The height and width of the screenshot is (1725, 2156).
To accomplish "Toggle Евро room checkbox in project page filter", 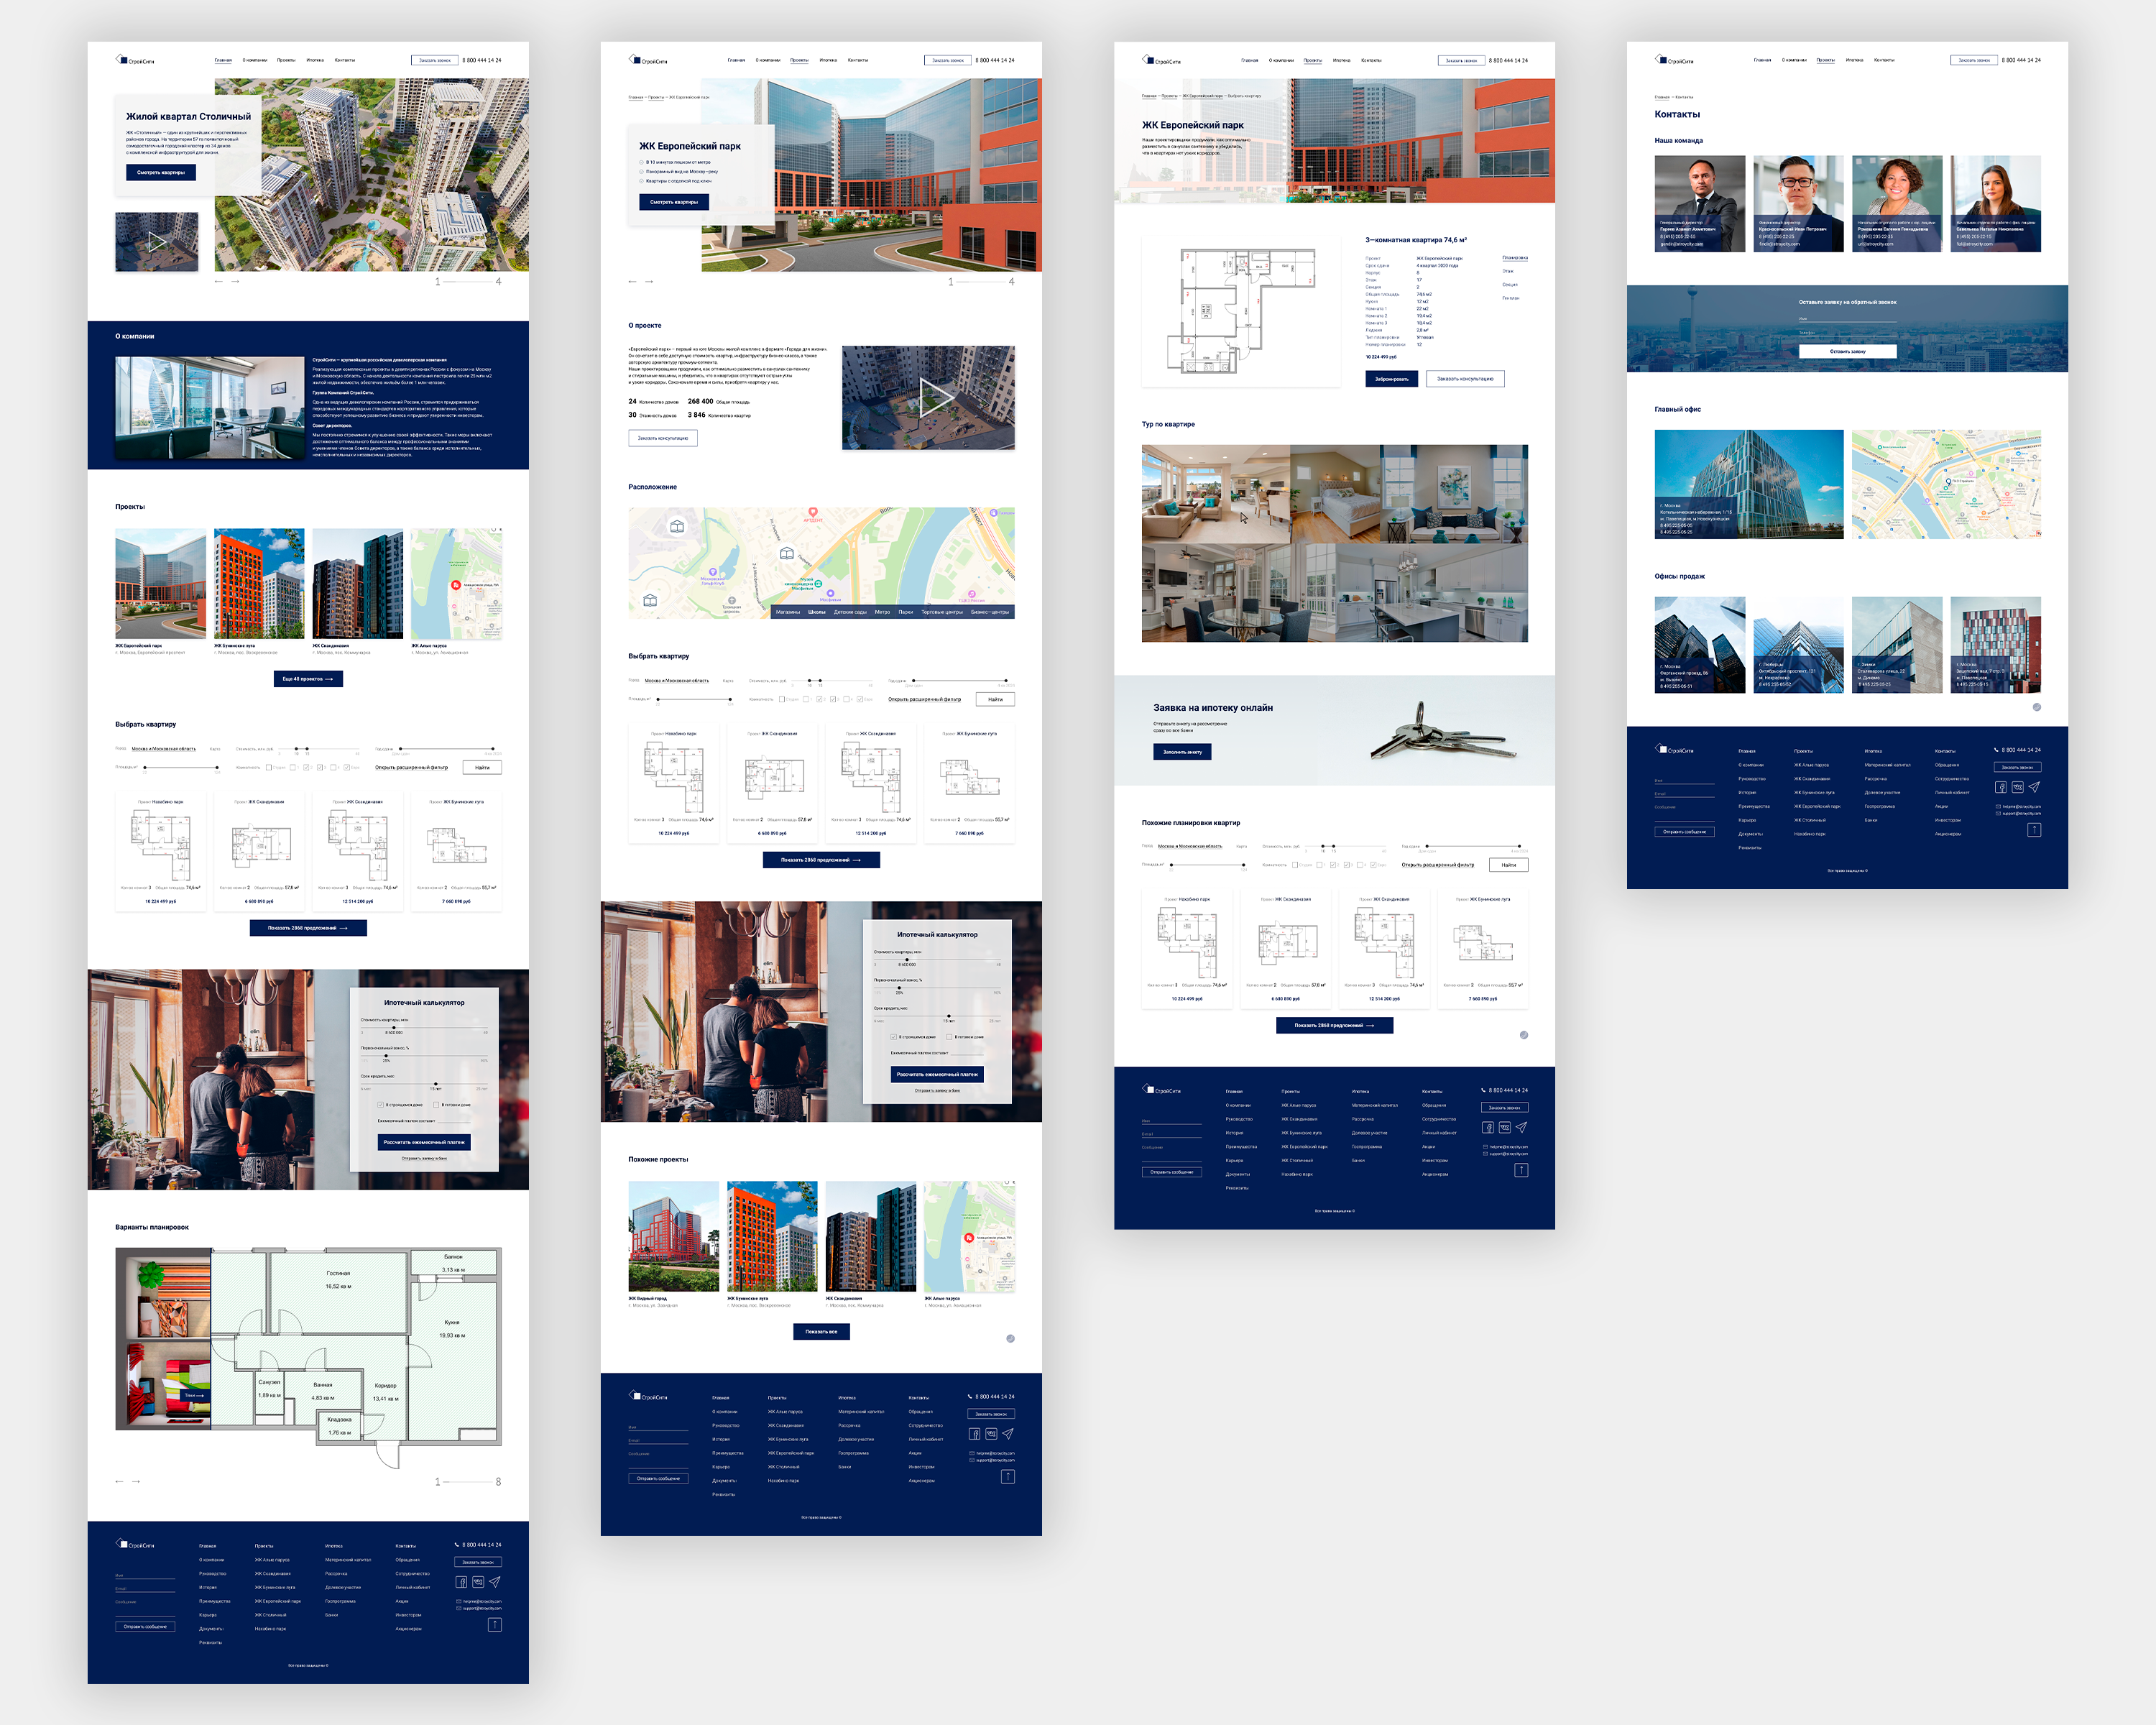I will click(x=859, y=699).
